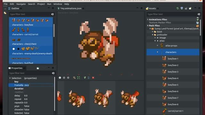Click the monitor icon in Assets toolbar
This screenshot has width=205, height=115.
(x=182, y=8)
